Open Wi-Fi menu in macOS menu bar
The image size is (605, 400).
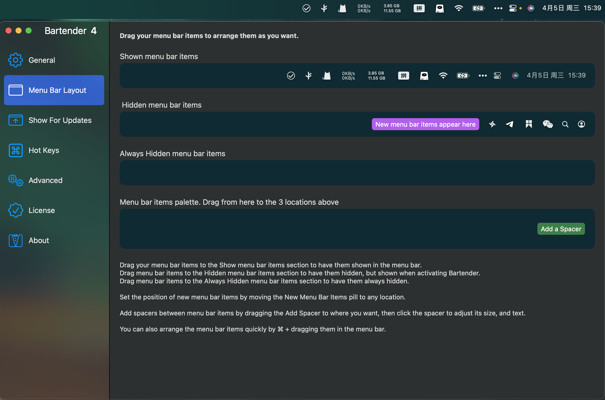click(x=459, y=8)
